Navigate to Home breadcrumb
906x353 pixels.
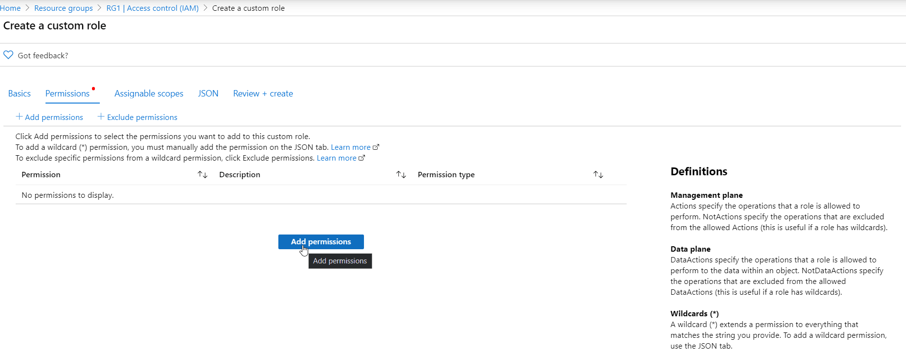click(10, 8)
